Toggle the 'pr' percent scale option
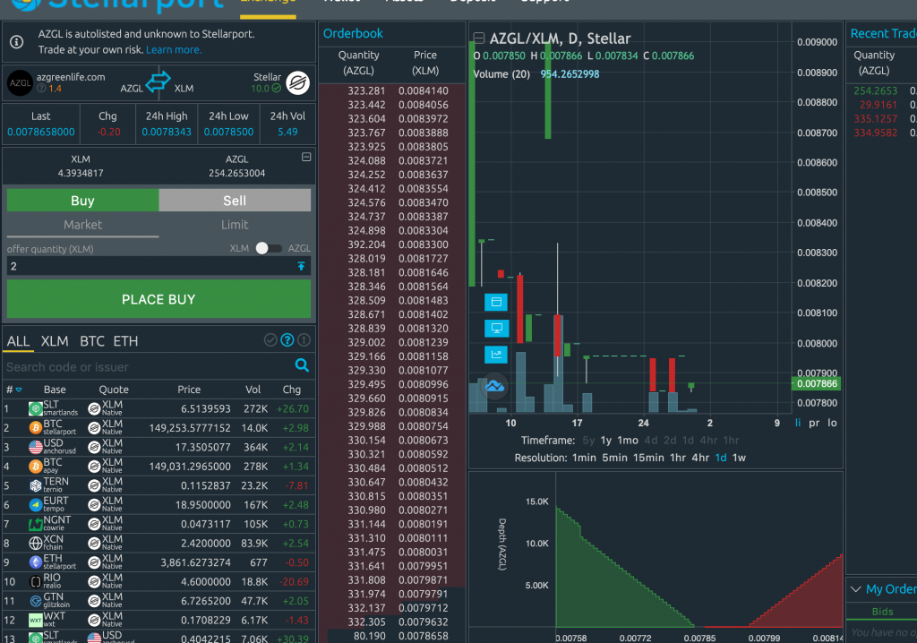The image size is (917, 643). 814,423
